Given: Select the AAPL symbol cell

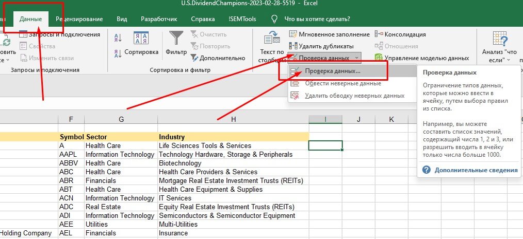Looking at the screenshot, I should pyautogui.click(x=71, y=155).
